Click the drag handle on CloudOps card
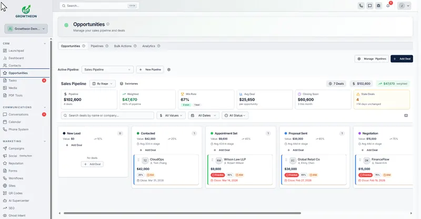This screenshot has height=219, width=421. pos(138,160)
